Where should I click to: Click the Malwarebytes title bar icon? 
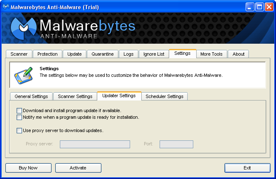tap(6, 7)
